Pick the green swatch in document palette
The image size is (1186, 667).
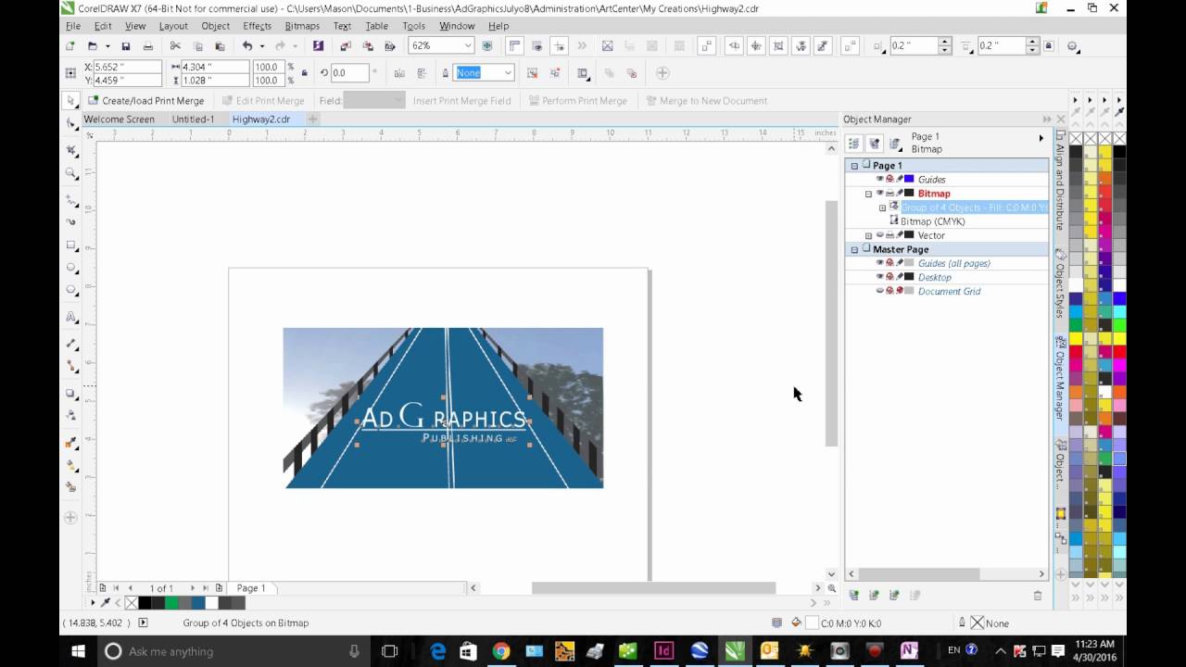[x=171, y=602]
